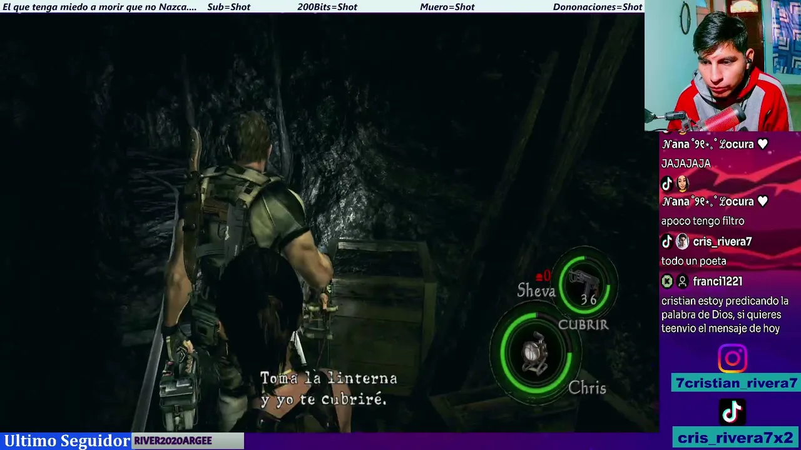Click the Sub=Shot text in top banner
Viewport: 801px width, 450px height.
(228, 7)
